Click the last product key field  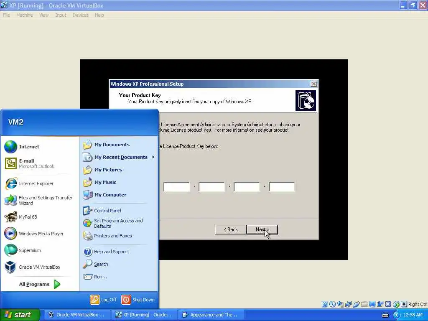point(282,187)
